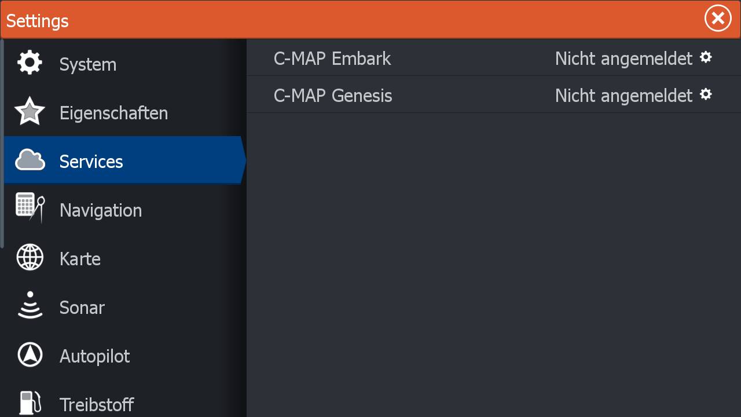The image size is (741, 417).
Task: Click the gear icon next to C-MAP Embark
Action: pos(706,57)
